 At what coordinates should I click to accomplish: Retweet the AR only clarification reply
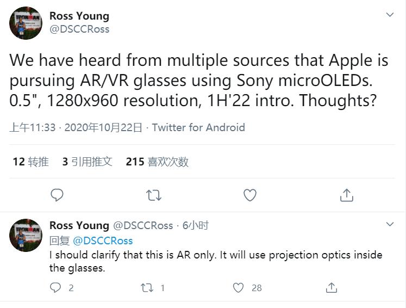coord(147,287)
